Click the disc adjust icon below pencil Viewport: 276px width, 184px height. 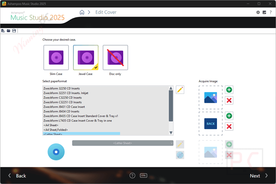[180, 155]
